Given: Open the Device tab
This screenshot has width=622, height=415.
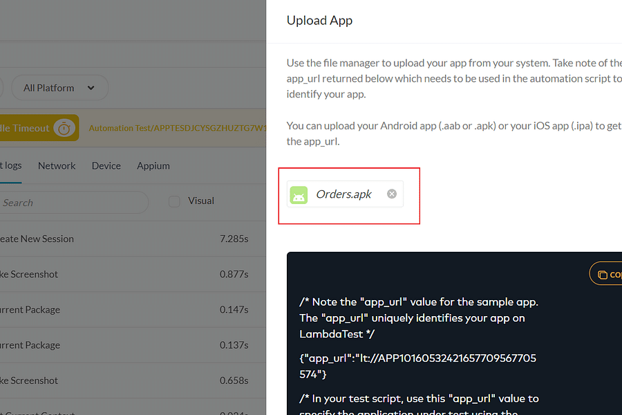Looking at the screenshot, I should [x=106, y=165].
